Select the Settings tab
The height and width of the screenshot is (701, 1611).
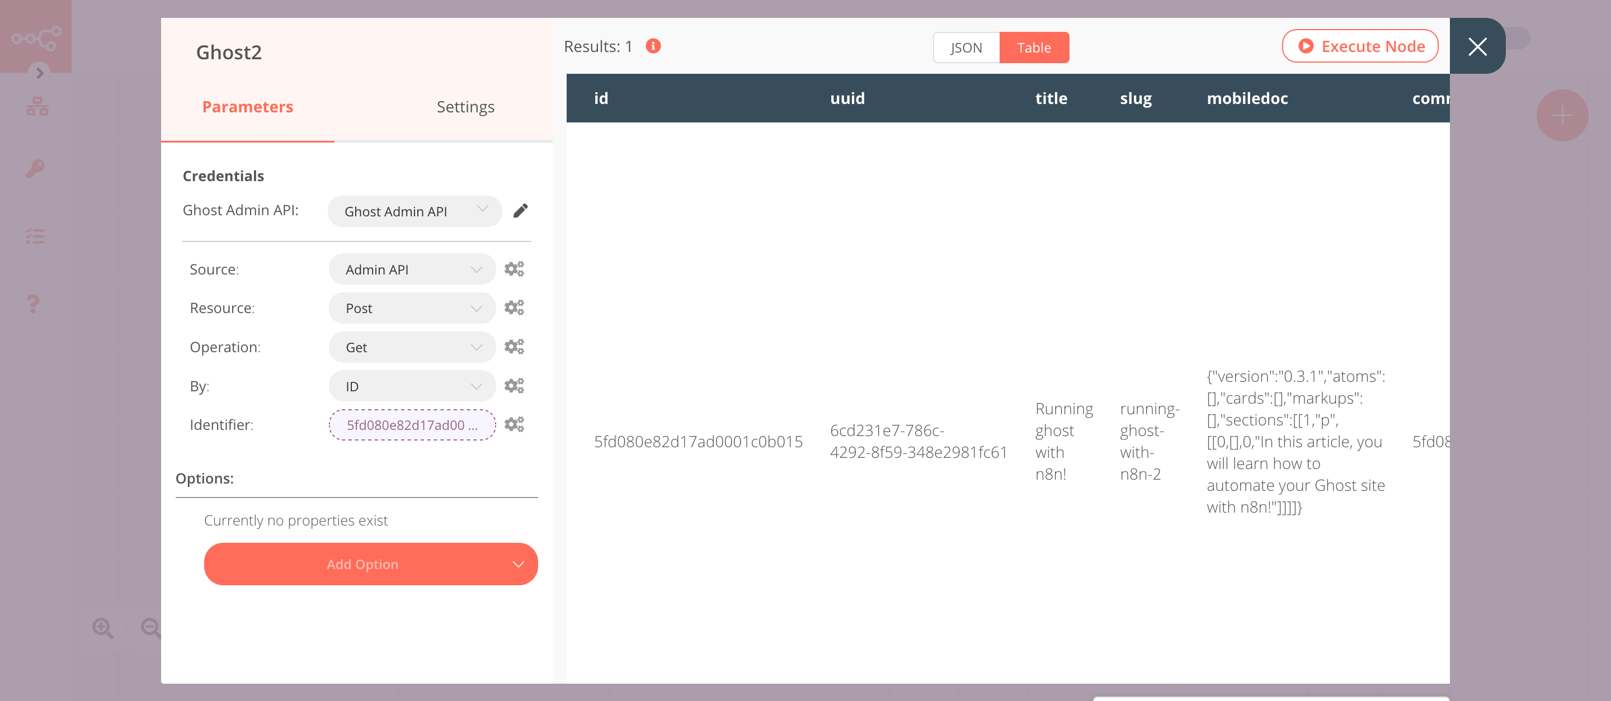[x=464, y=106]
